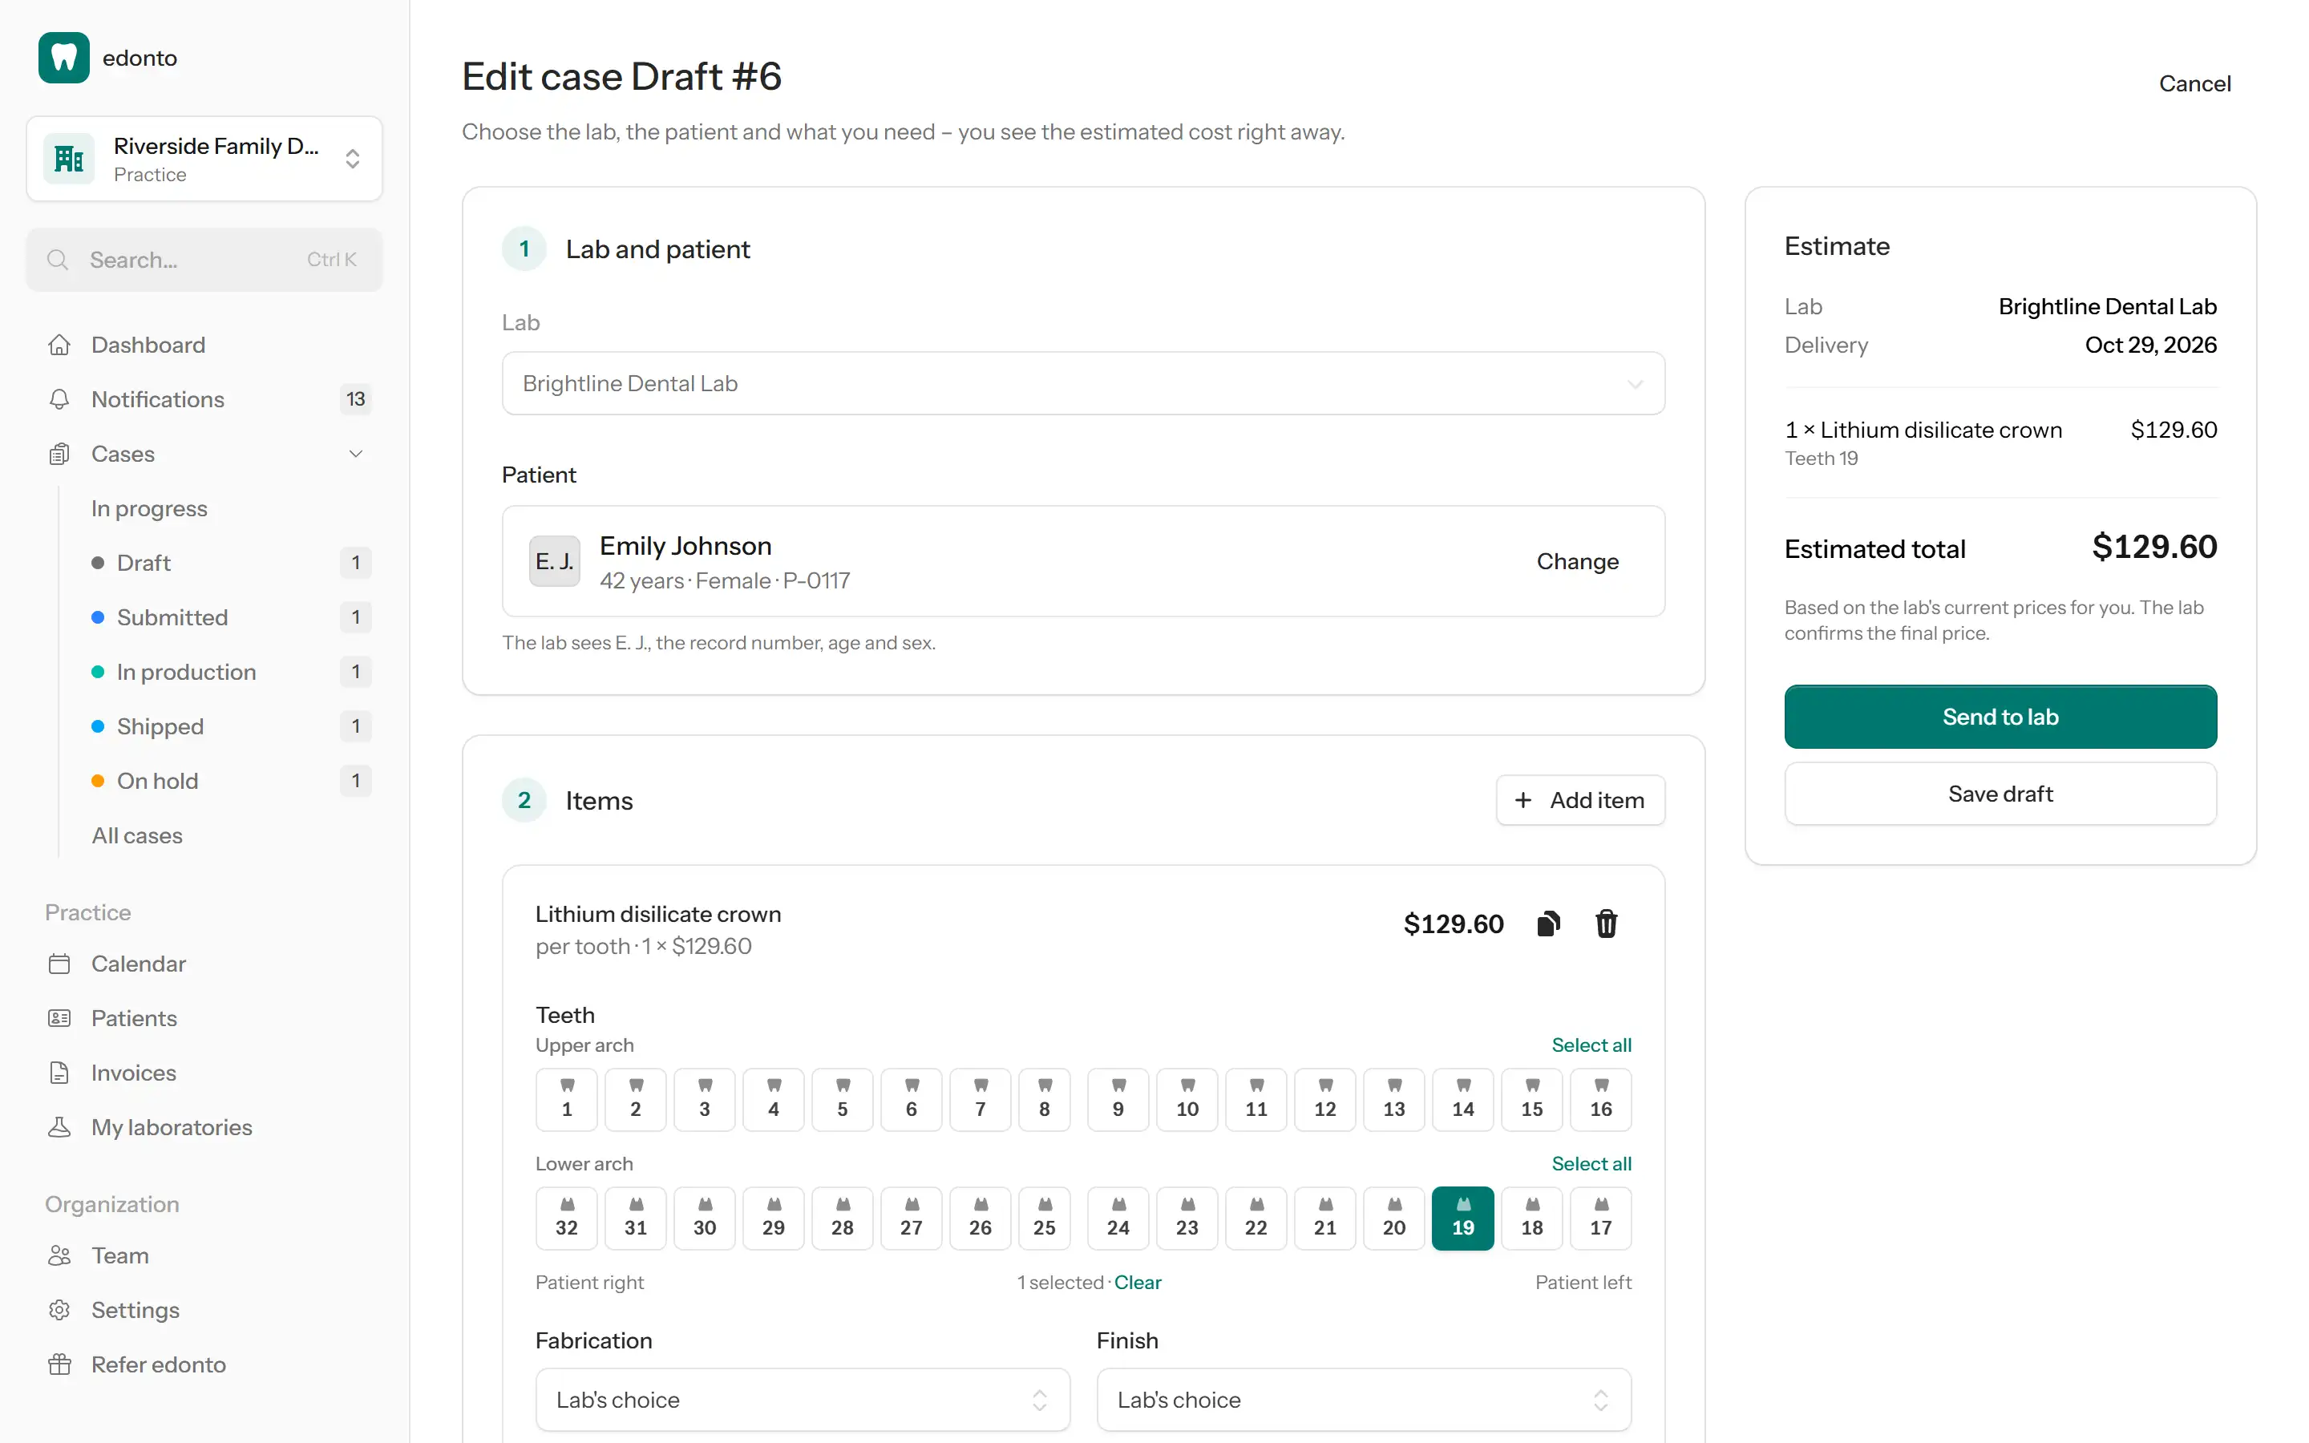Click Save draft

click(x=2000, y=794)
